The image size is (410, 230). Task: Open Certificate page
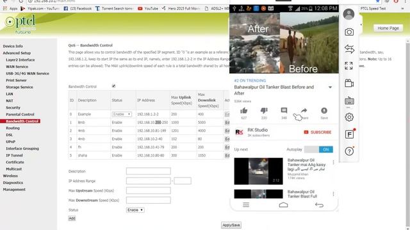[x=15, y=162]
